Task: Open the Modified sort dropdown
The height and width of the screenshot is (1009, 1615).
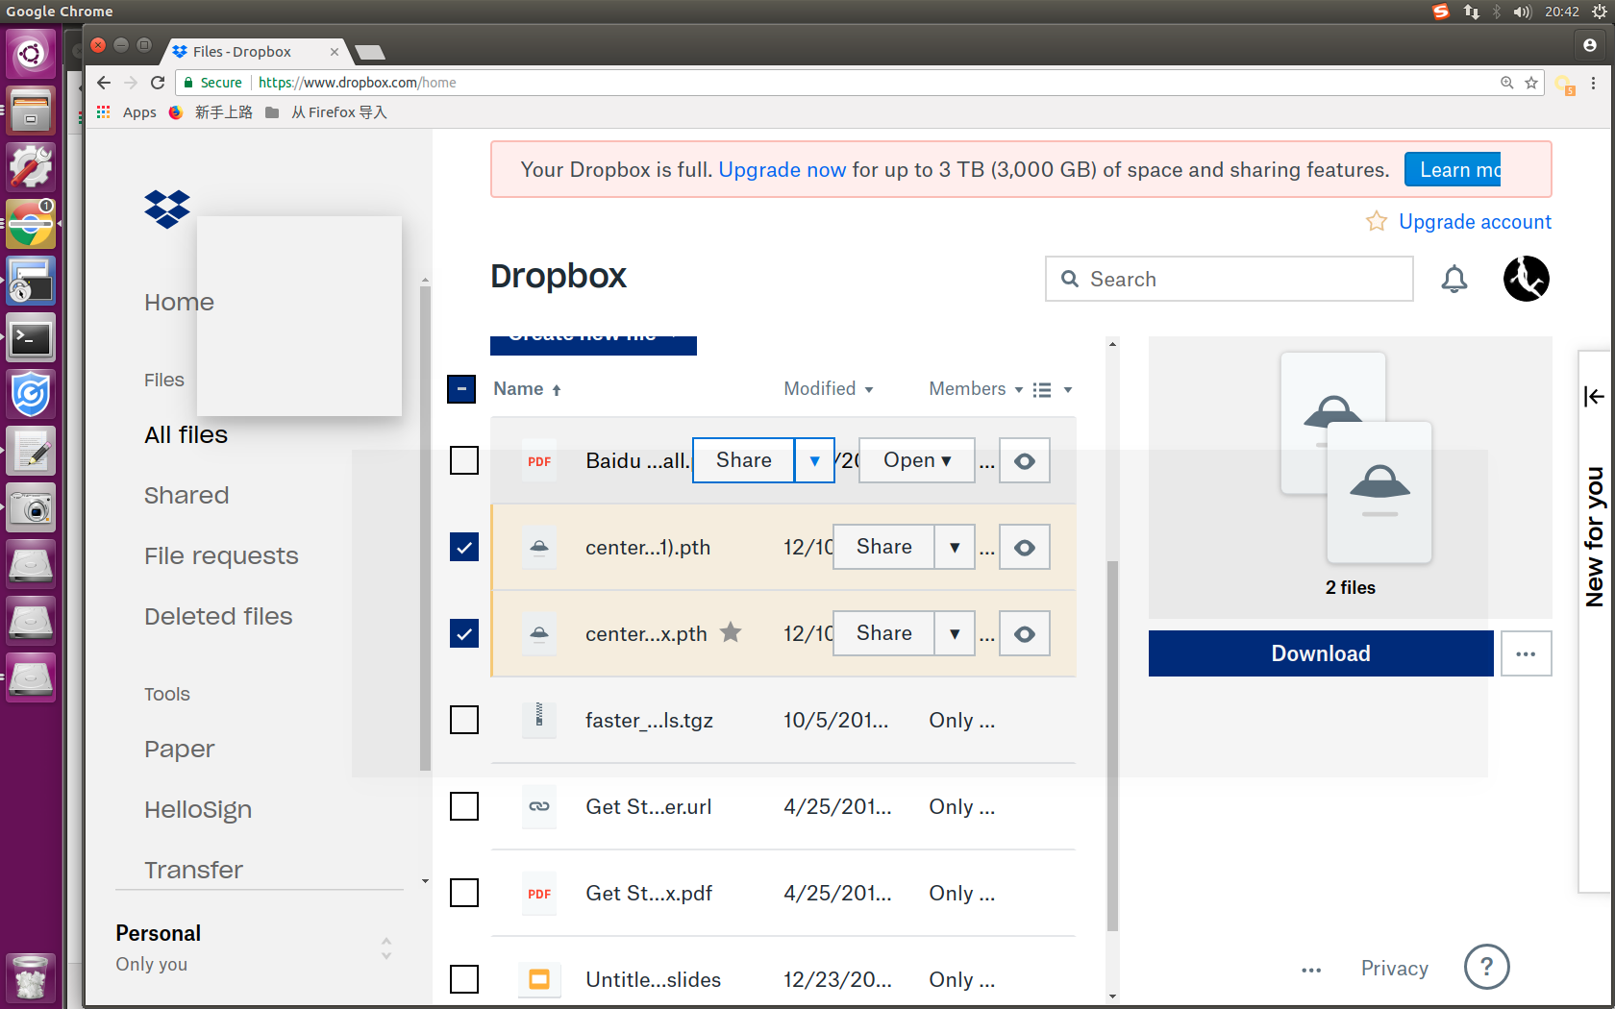Action: tap(828, 389)
